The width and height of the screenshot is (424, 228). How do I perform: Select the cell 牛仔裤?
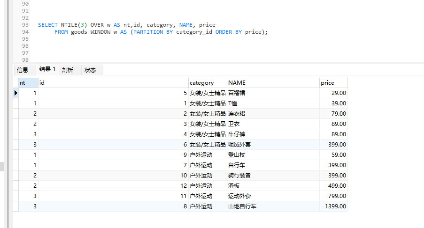[x=273, y=134]
